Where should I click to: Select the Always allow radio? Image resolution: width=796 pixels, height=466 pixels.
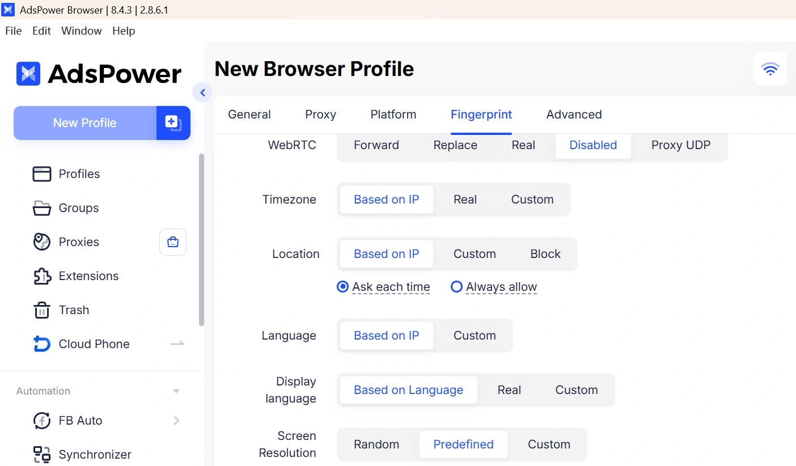(x=456, y=287)
